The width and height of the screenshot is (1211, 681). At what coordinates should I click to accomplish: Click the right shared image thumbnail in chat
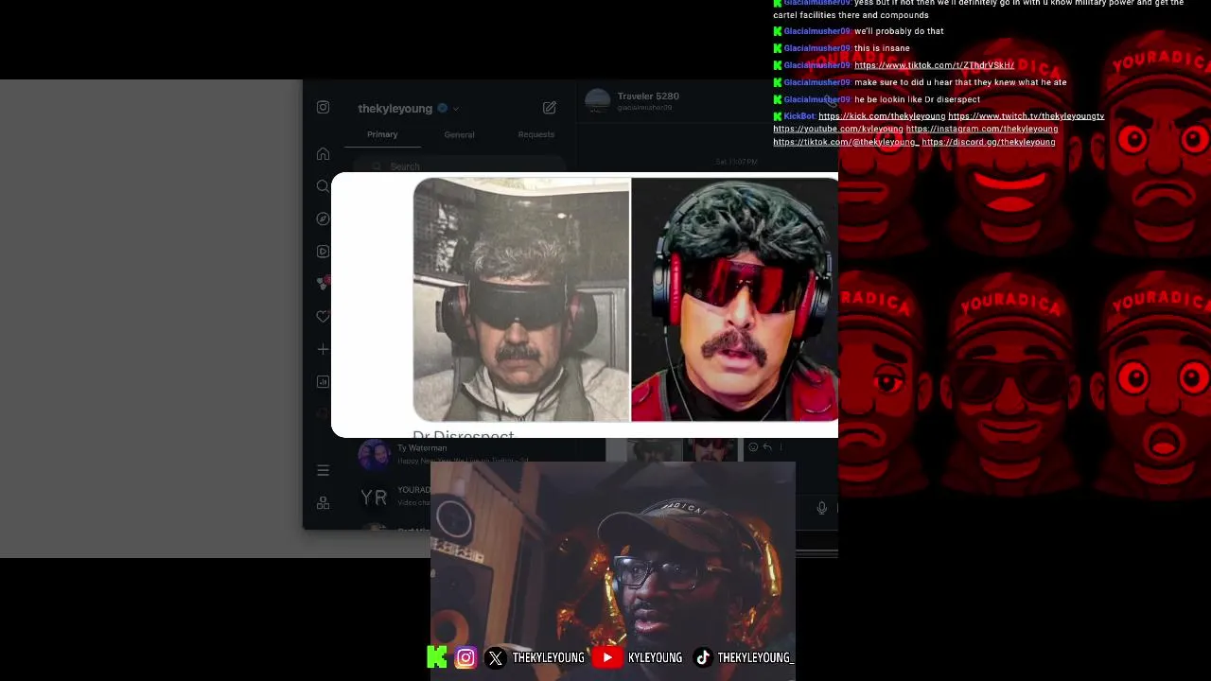pyautogui.click(x=711, y=449)
